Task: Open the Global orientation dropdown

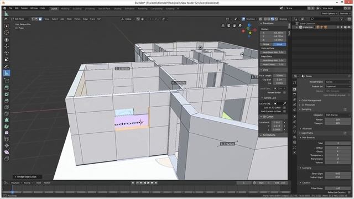Action: coord(128,19)
